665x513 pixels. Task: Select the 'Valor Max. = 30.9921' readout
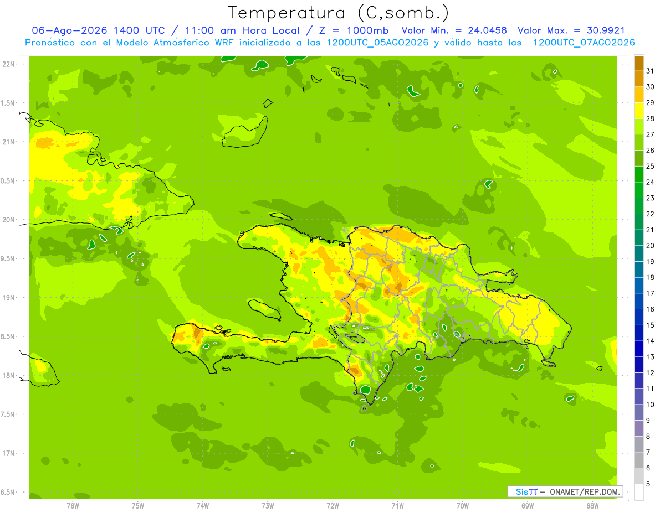pos(571,30)
